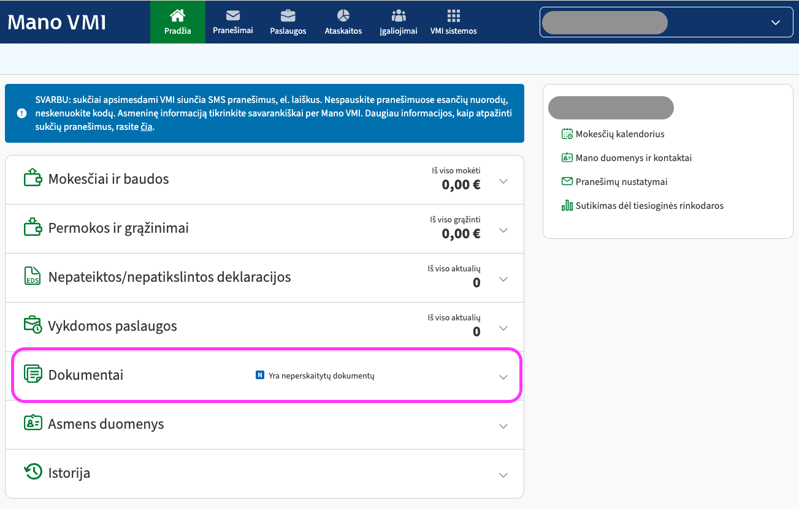Click the 'Dokumentai' heading text

[x=86, y=375]
